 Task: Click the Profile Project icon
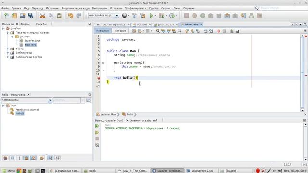point(172,16)
